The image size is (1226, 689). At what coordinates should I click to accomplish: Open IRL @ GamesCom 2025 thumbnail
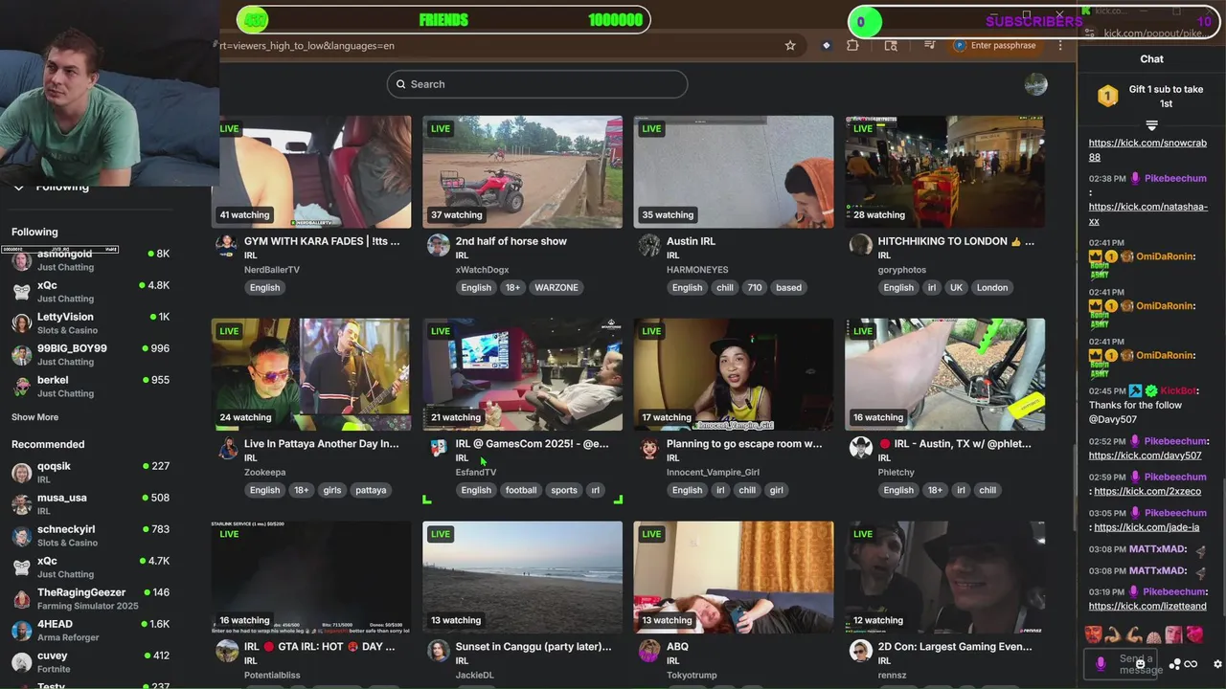click(522, 374)
